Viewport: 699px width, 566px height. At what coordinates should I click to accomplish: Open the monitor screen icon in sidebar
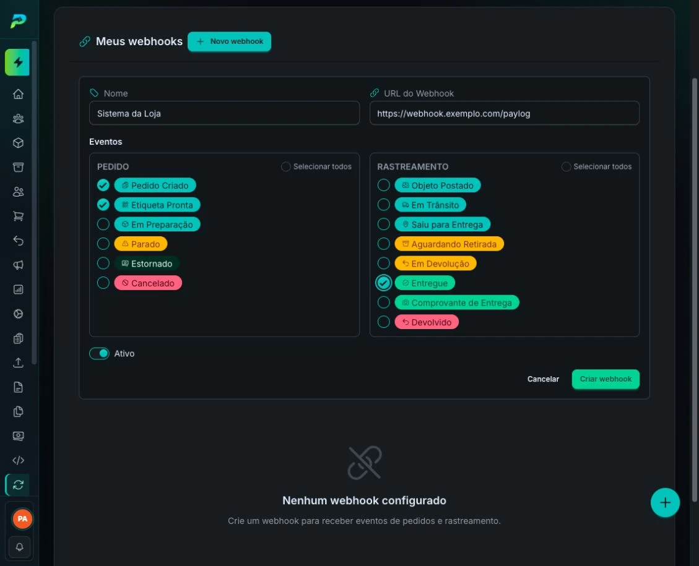[19, 436]
